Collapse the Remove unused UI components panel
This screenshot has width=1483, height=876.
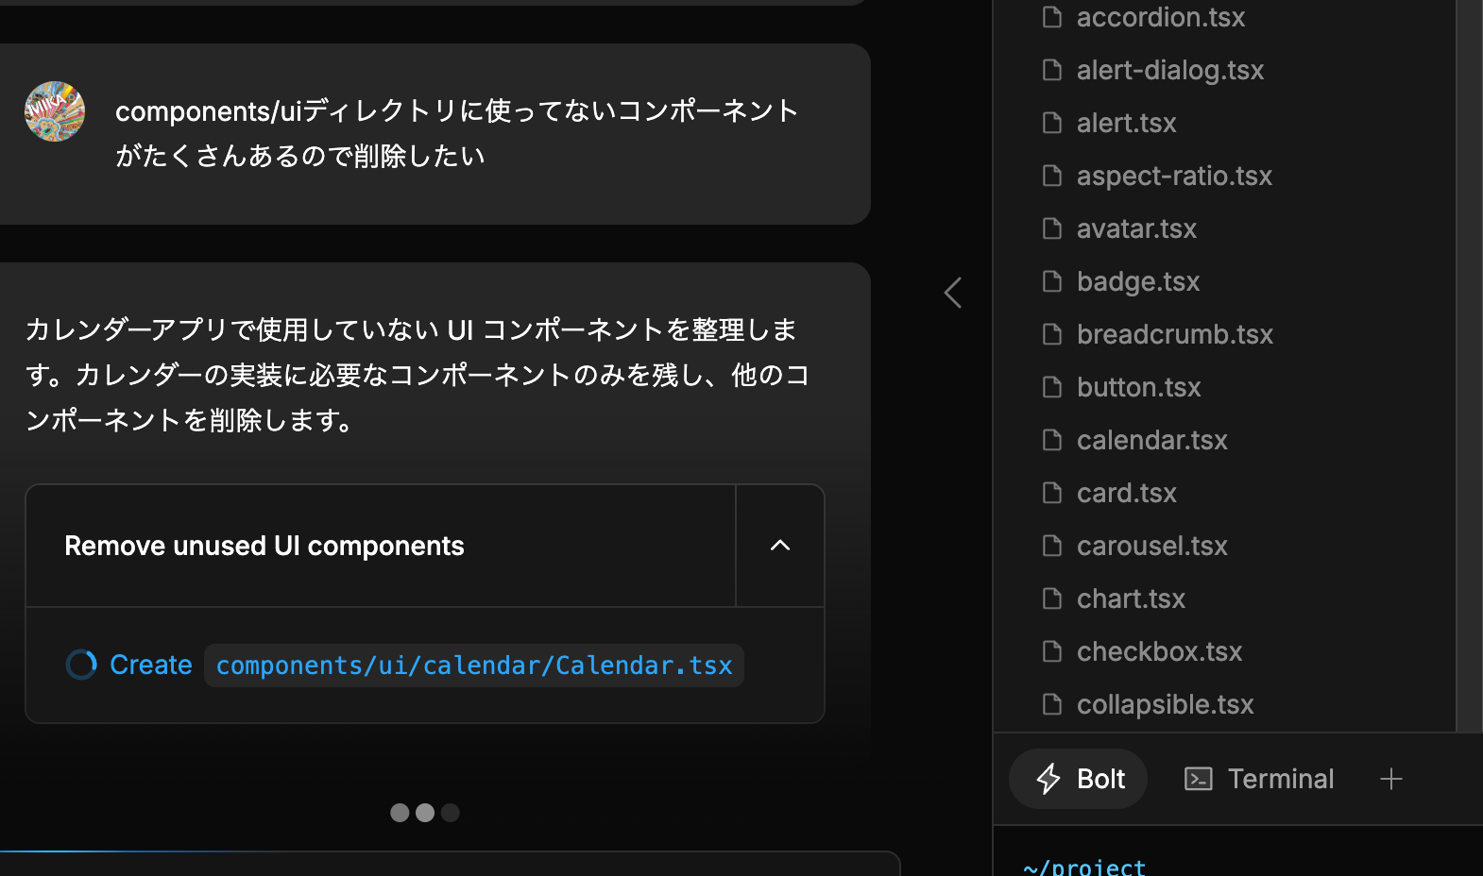tap(780, 546)
